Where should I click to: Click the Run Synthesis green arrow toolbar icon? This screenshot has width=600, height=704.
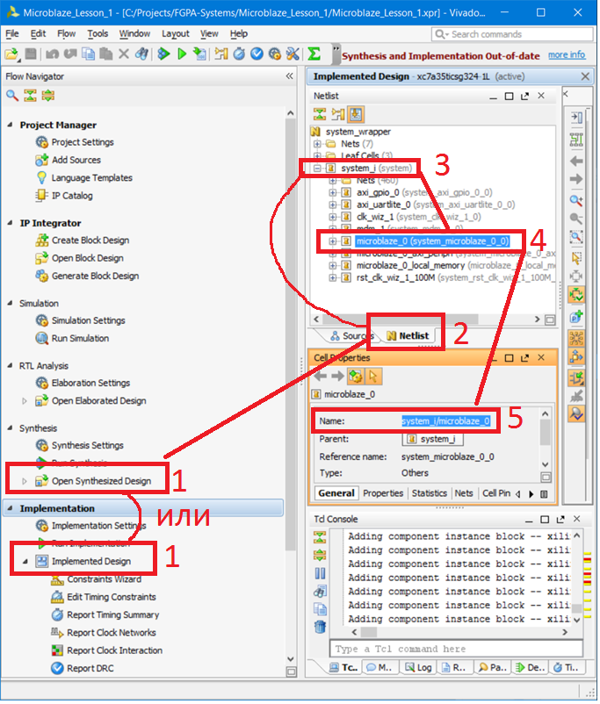182,54
